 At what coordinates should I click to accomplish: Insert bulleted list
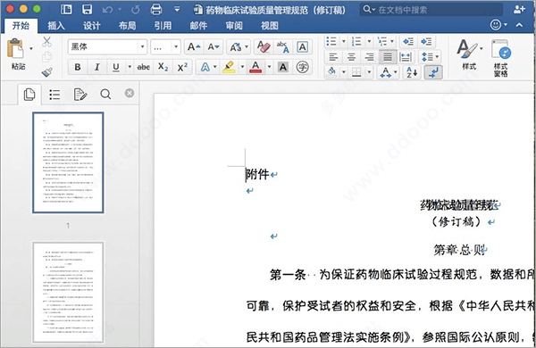coord(331,42)
